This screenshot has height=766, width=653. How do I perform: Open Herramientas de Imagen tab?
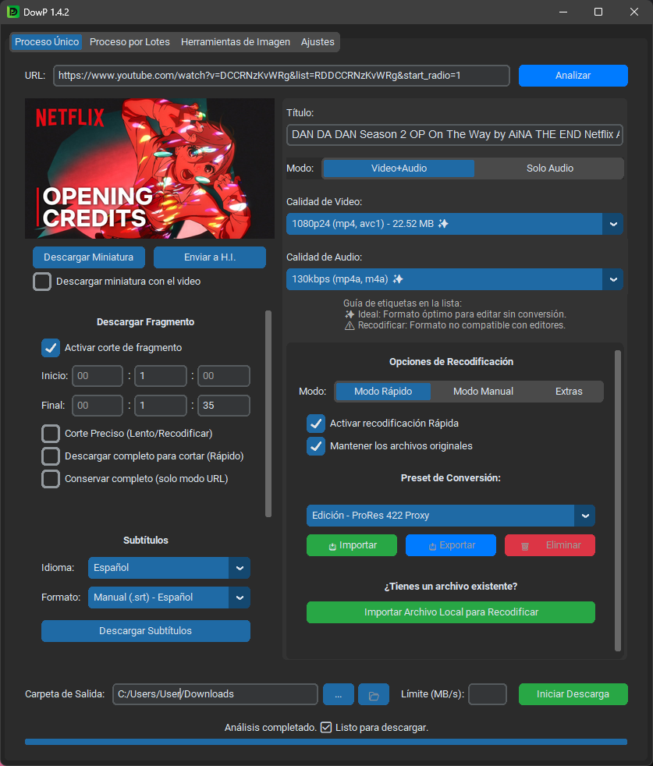coord(236,42)
